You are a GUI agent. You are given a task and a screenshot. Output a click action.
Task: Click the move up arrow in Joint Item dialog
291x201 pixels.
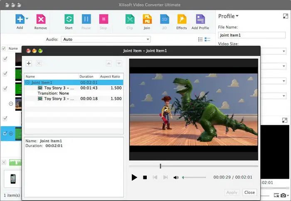109,63
